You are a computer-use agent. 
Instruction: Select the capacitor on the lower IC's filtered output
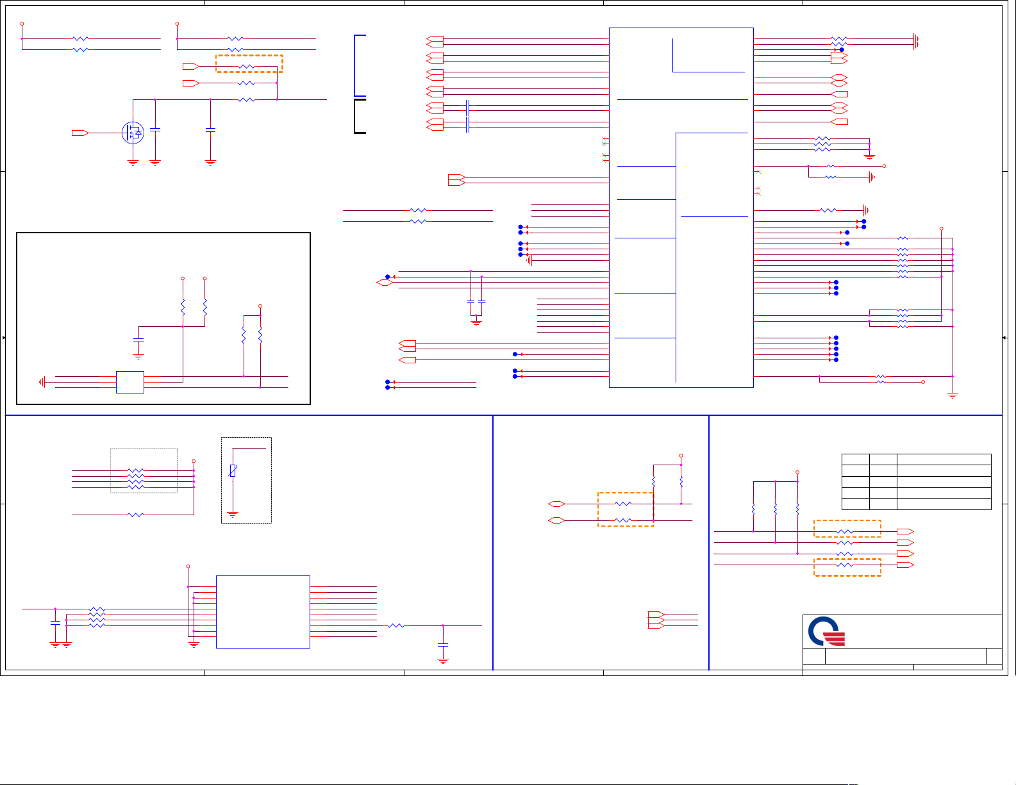click(x=442, y=645)
